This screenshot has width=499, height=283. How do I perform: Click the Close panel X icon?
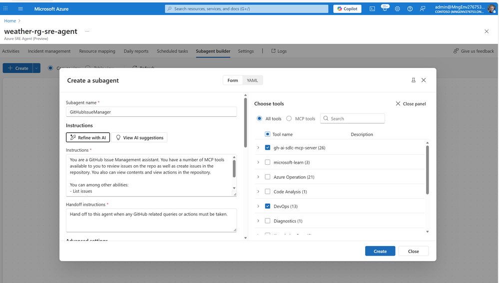click(398, 104)
